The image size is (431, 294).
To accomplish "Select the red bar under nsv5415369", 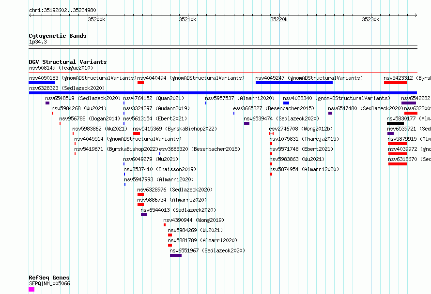I will click(137, 133).
